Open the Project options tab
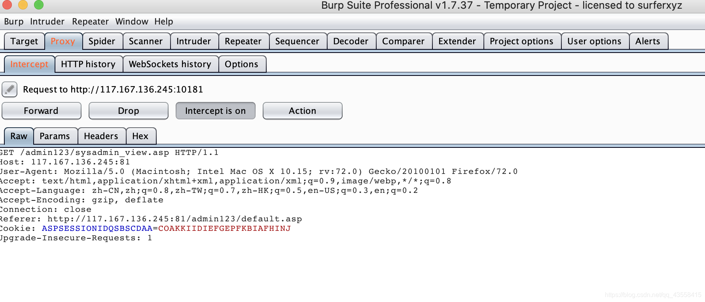705x302 pixels. coord(522,41)
